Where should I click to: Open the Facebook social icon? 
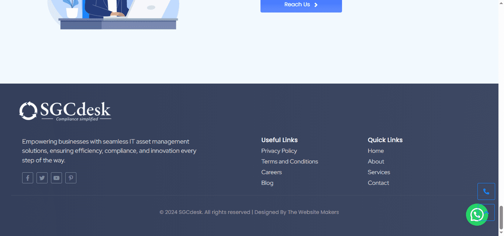pyautogui.click(x=28, y=178)
